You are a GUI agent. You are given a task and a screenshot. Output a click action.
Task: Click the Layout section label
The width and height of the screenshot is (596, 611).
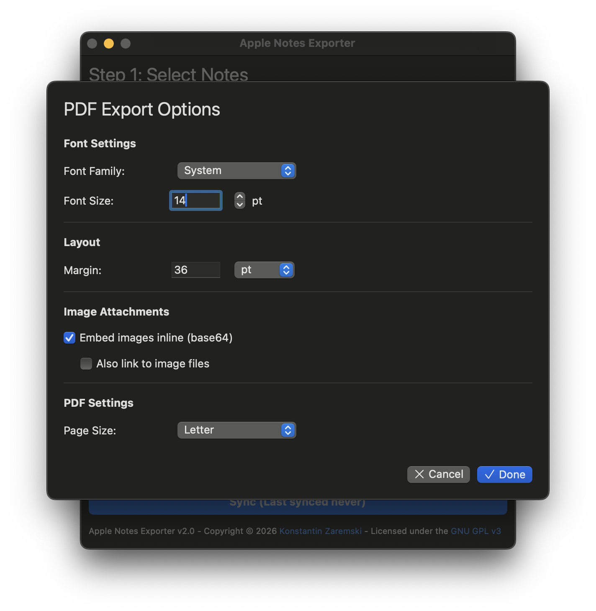(x=82, y=242)
